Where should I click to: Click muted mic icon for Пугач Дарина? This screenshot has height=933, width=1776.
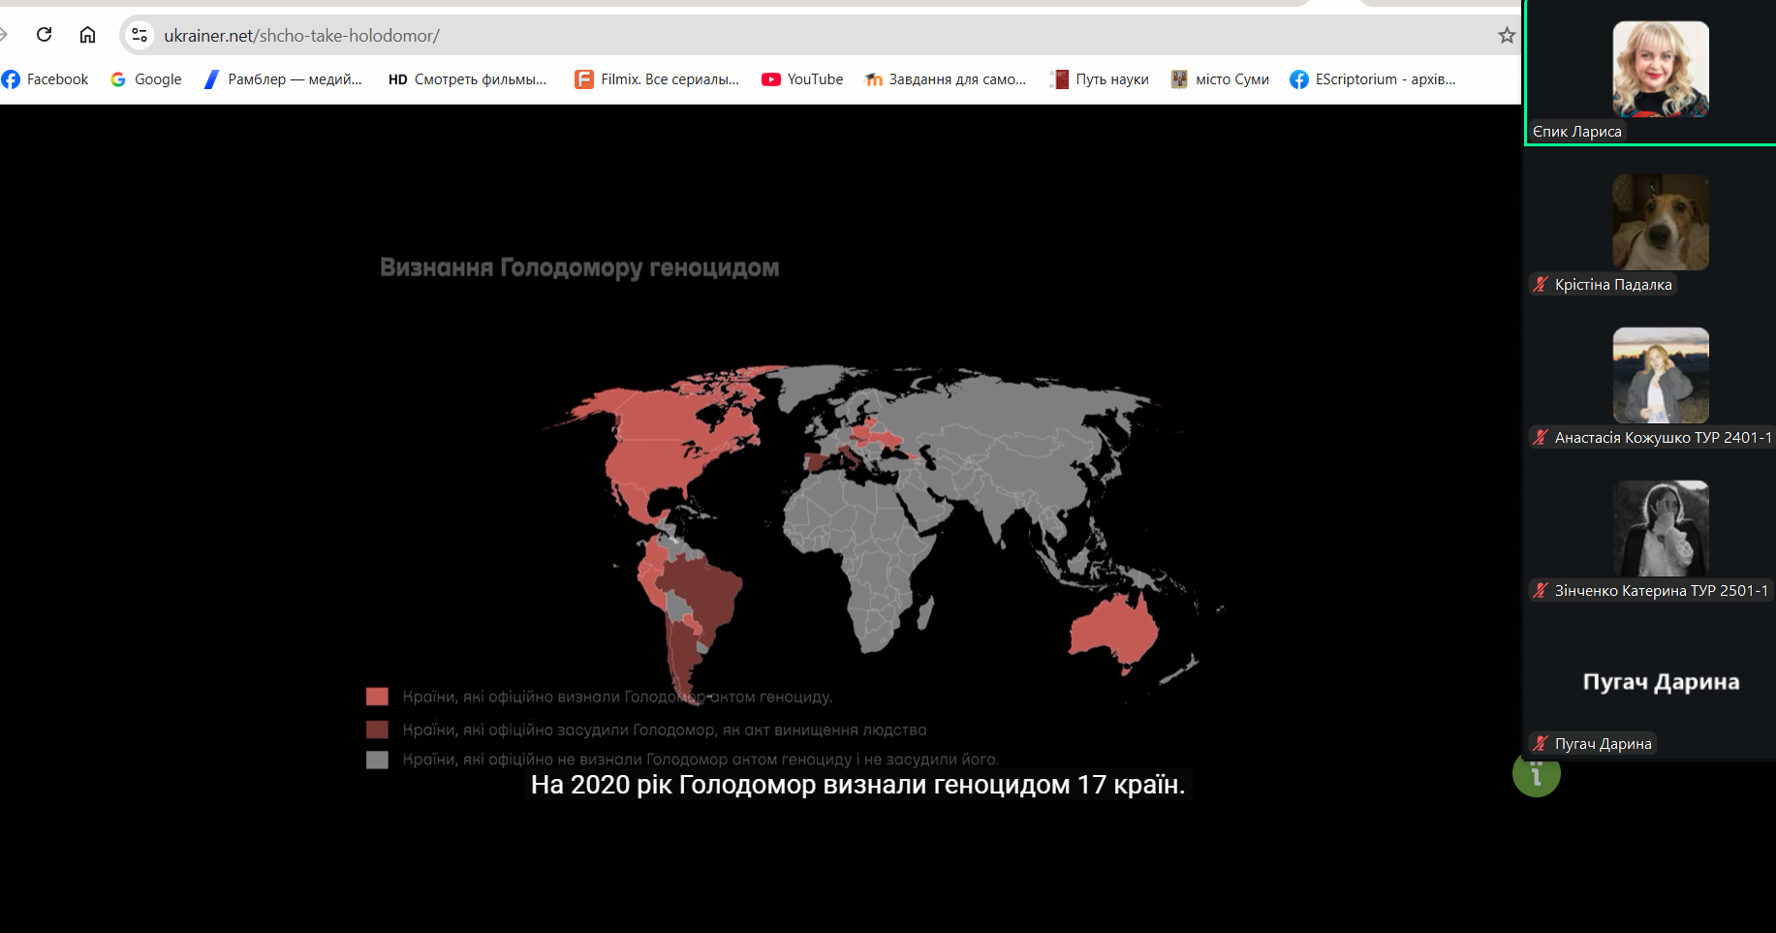(1541, 744)
